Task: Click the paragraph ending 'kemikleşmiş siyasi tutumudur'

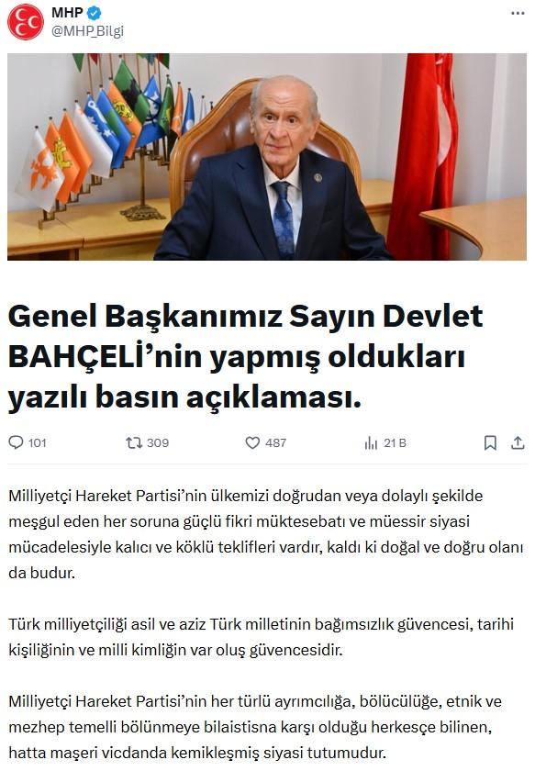Action: [x=255, y=727]
